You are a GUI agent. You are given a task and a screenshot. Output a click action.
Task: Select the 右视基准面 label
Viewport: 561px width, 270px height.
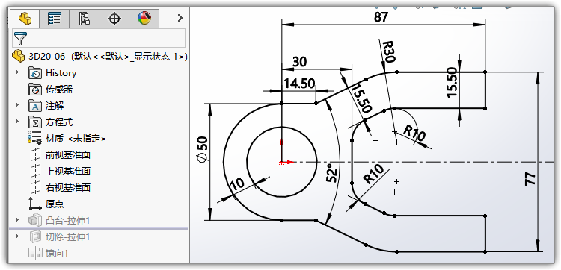pos(68,187)
